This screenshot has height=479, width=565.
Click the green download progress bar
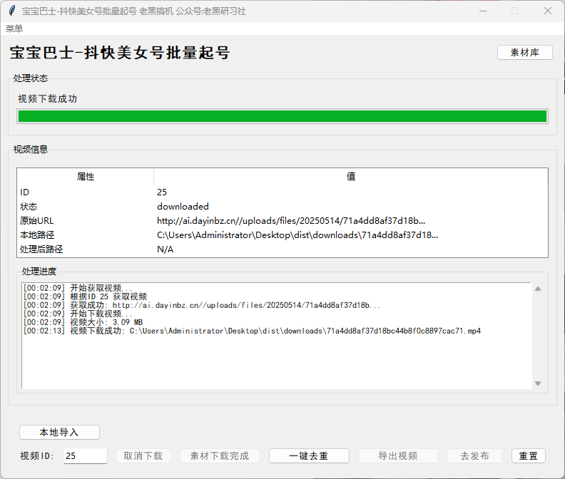(x=282, y=116)
